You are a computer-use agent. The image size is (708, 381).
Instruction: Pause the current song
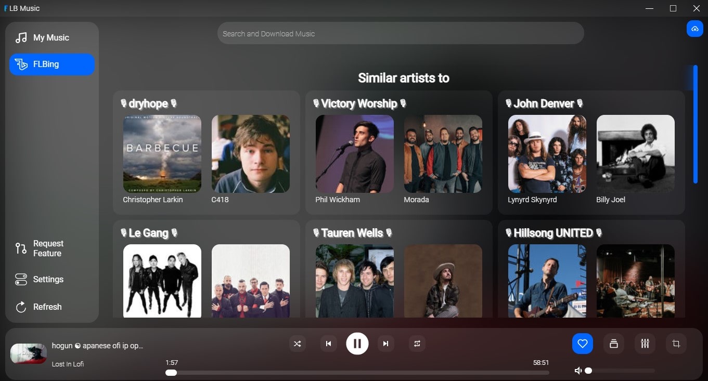click(357, 343)
